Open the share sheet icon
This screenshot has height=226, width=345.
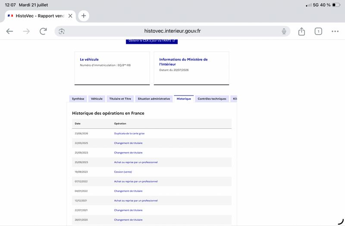[301, 31]
